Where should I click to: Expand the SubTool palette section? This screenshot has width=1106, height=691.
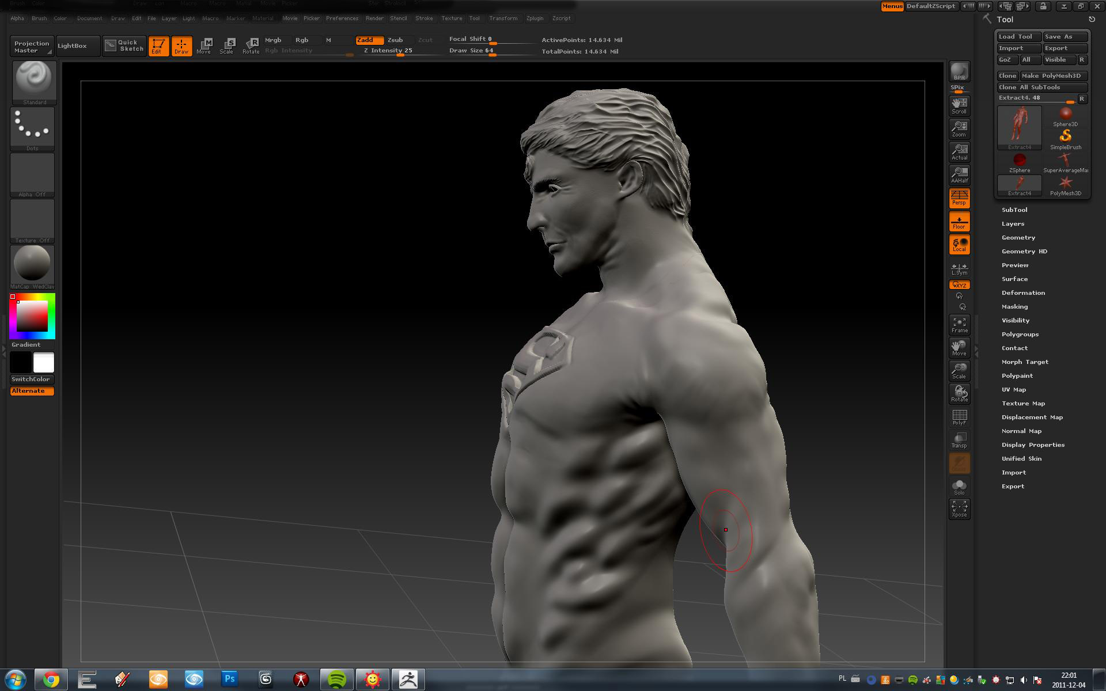(1014, 210)
